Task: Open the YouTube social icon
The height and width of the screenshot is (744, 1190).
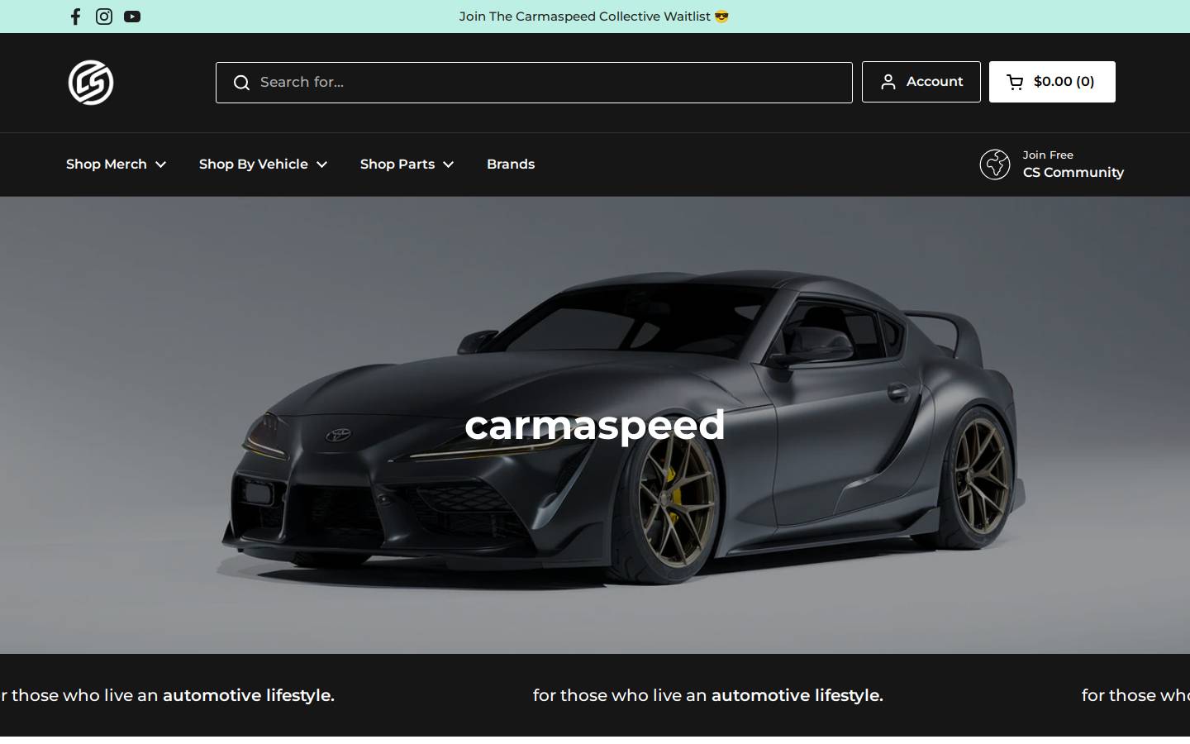Action: (132, 17)
